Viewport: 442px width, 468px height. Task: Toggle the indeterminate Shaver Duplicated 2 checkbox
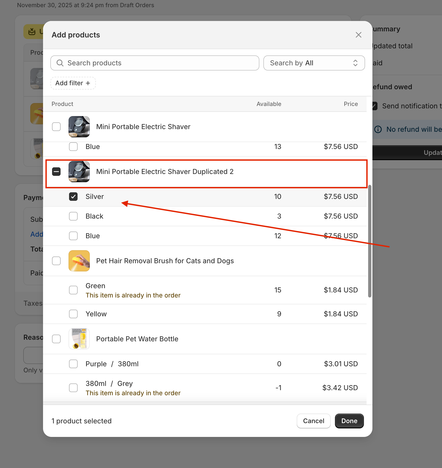(56, 172)
